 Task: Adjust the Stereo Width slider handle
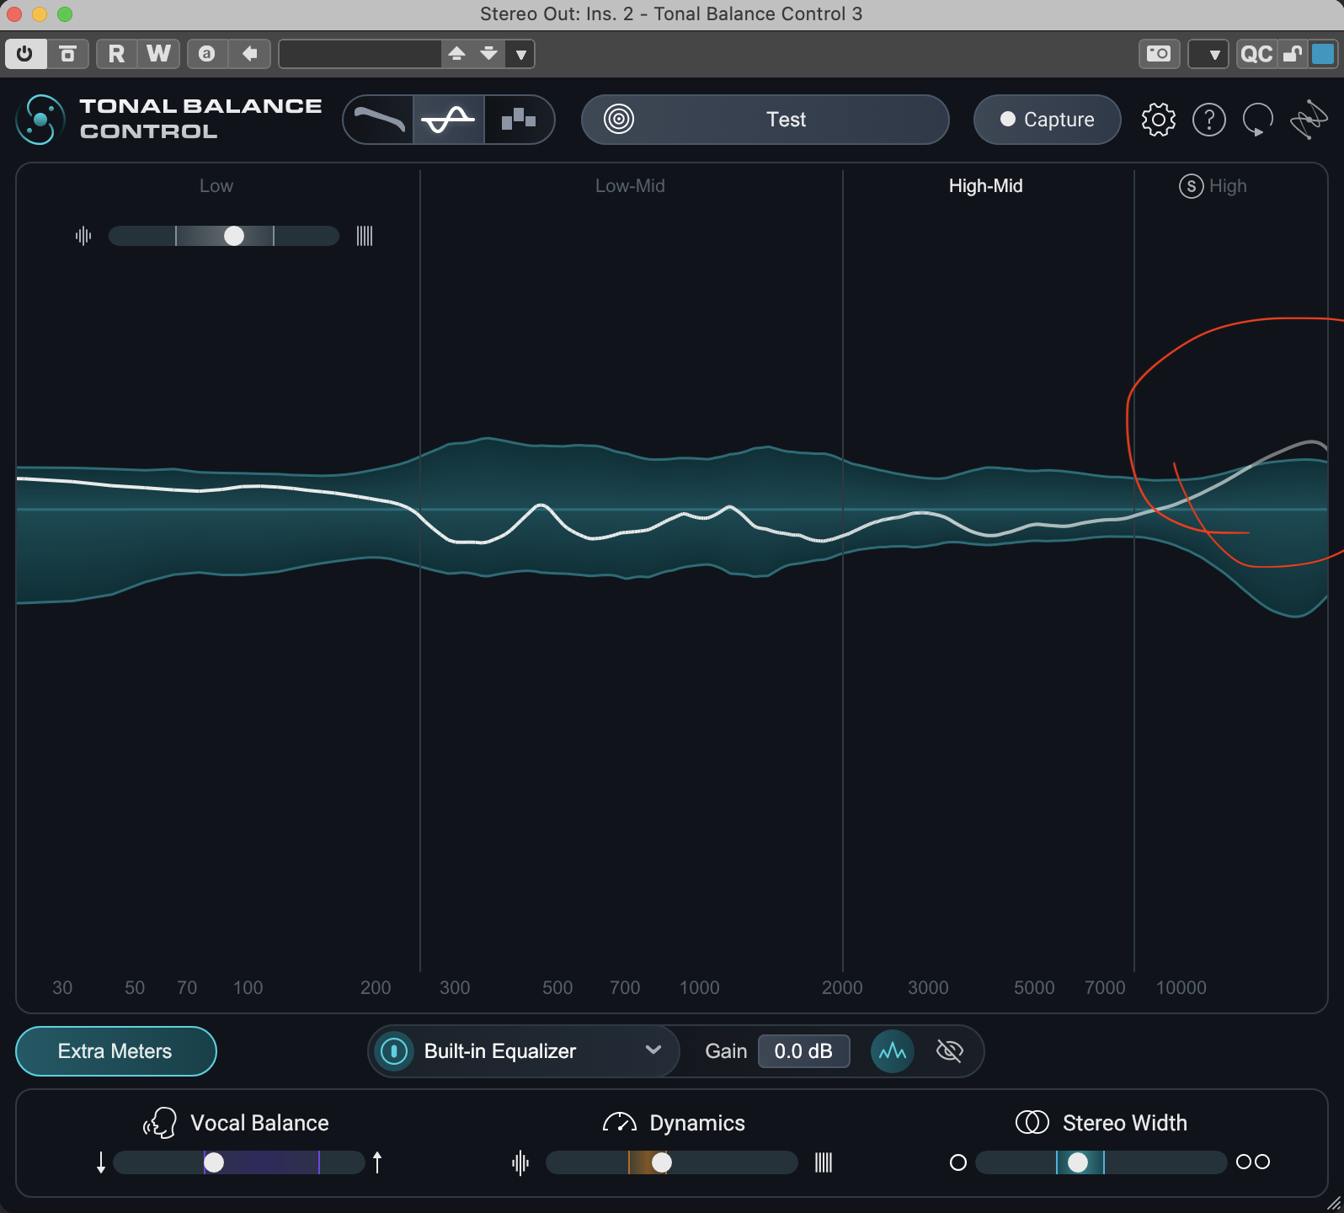click(1078, 1162)
